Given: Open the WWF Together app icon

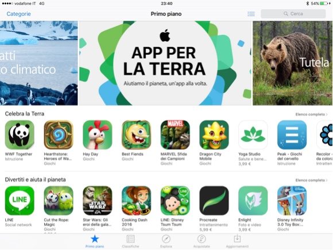Looking at the screenshot, I should click(20, 135).
